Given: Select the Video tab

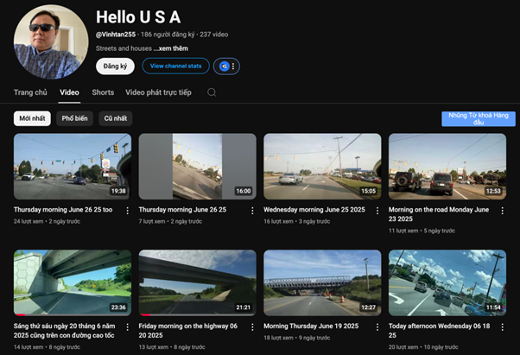Looking at the screenshot, I should click(x=69, y=92).
